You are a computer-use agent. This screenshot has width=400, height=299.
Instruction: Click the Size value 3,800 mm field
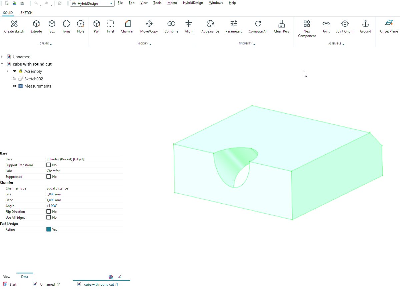click(x=84, y=194)
